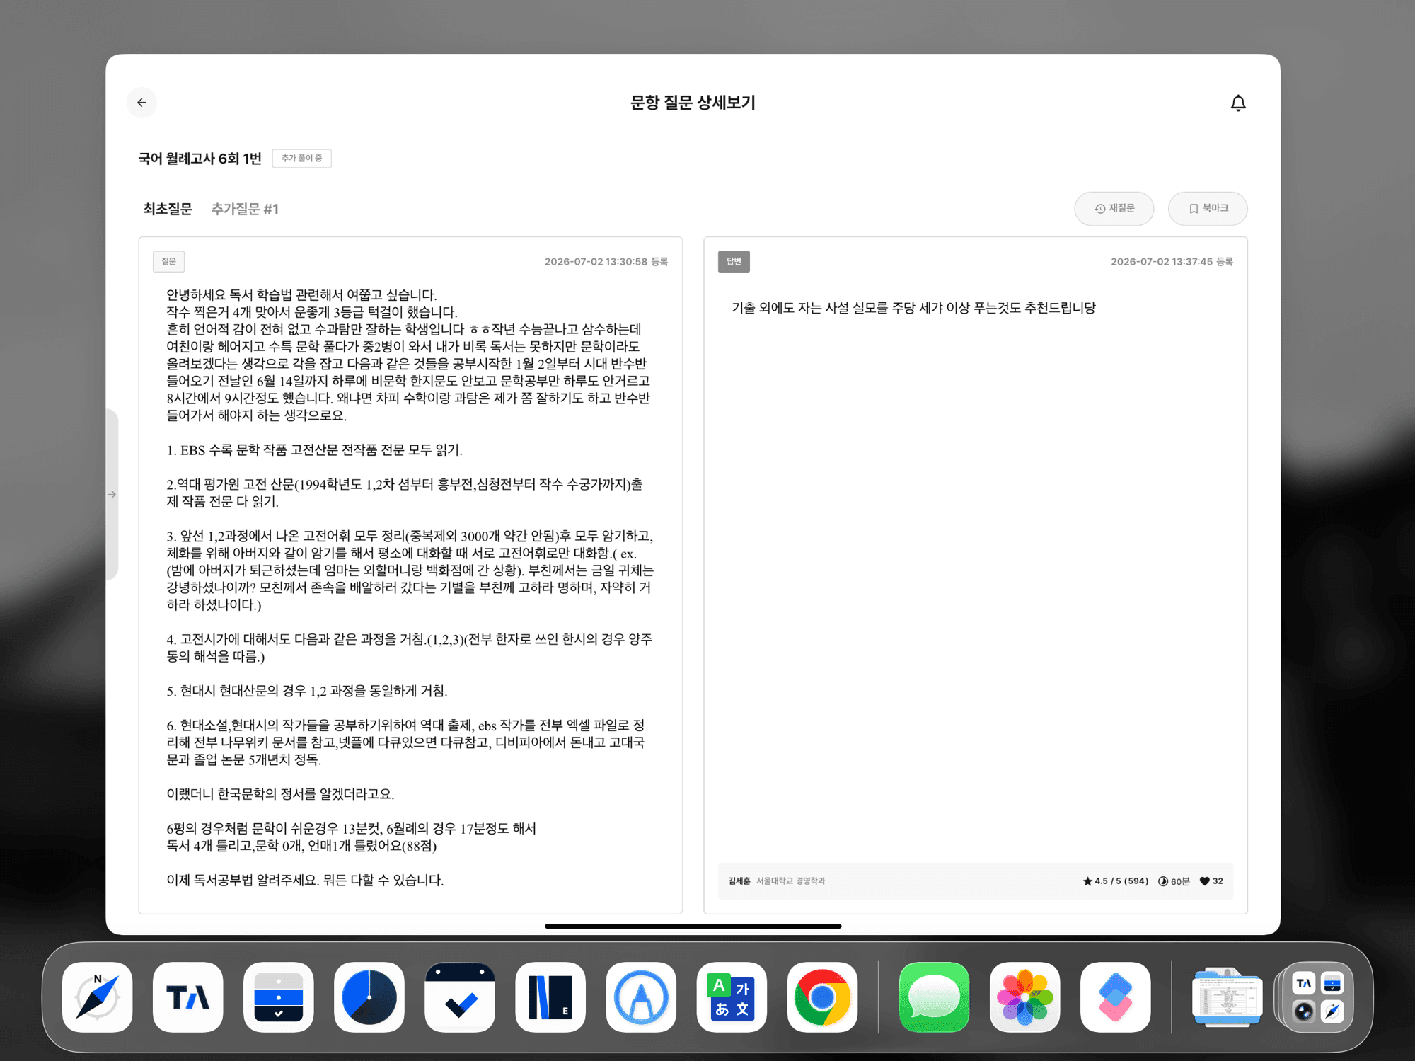
Task: Click answer timestamp 2026-07-02 13:37:45 등록
Action: (x=1172, y=262)
